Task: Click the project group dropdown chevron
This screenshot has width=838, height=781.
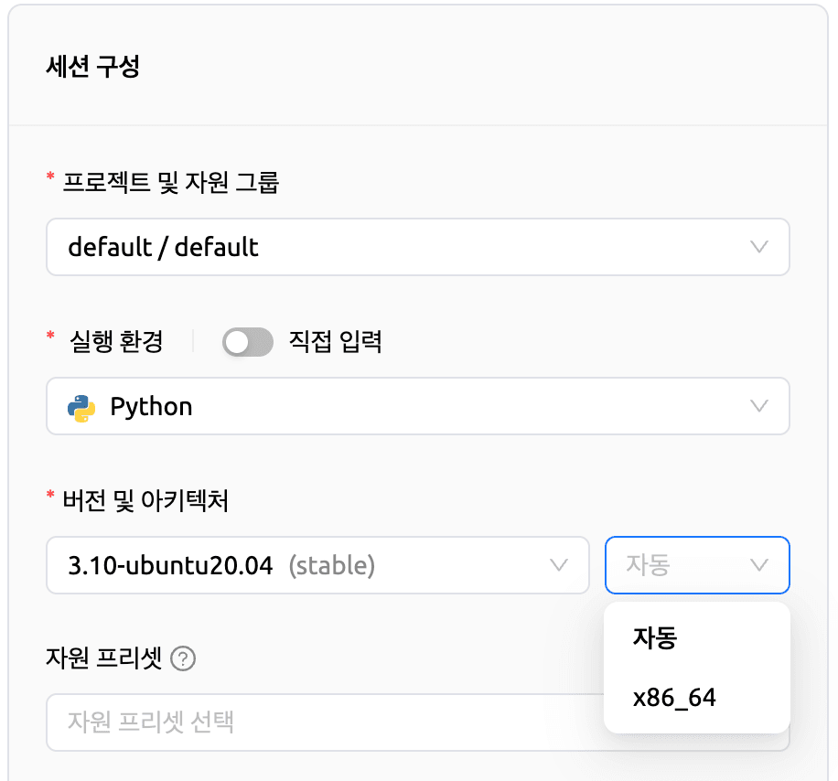Action: click(758, 247)
